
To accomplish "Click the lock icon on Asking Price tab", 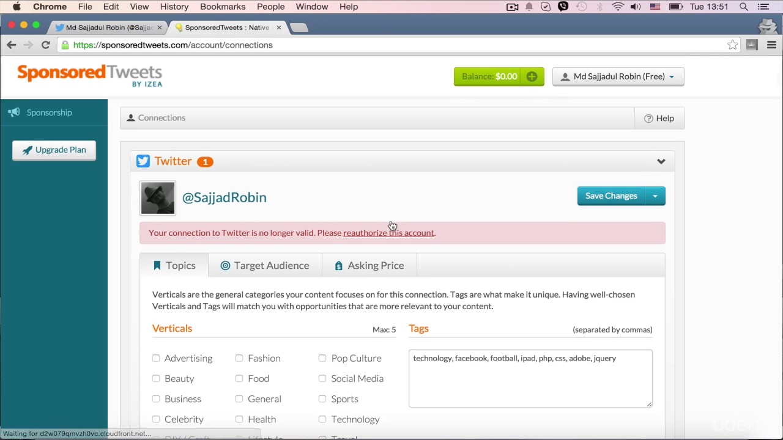I will click(x=339, y=265).
